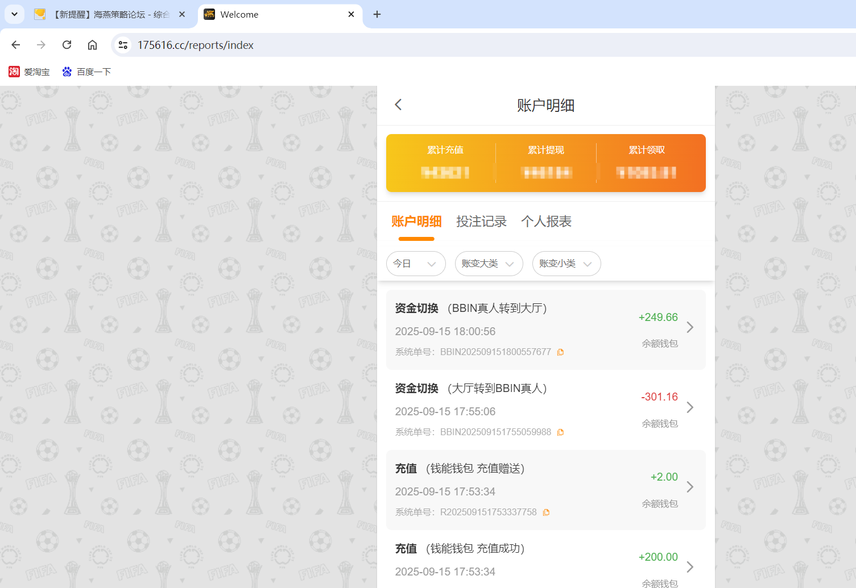Switch to the 投注记录 tab
Viewport: 856px width, 588px height.
(x=481, y=222)
